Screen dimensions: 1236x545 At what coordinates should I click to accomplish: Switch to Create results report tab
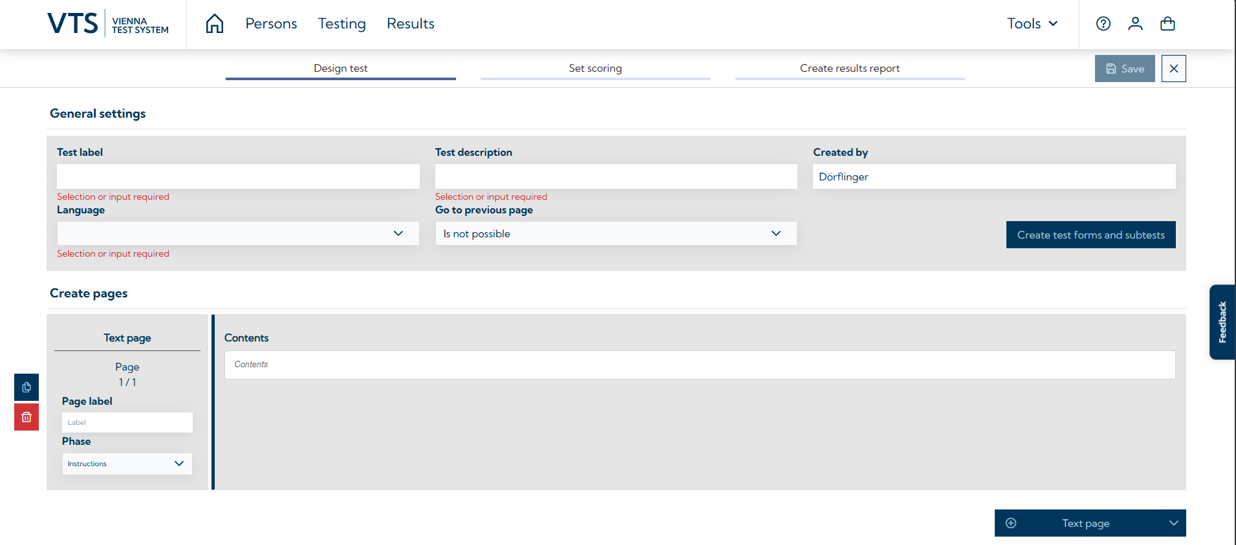click(x=849, y=69)
